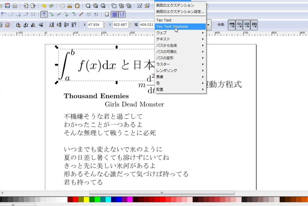308x206 pixels.
Task: Click the Undo arrow icon
Action: click(44, 6)
